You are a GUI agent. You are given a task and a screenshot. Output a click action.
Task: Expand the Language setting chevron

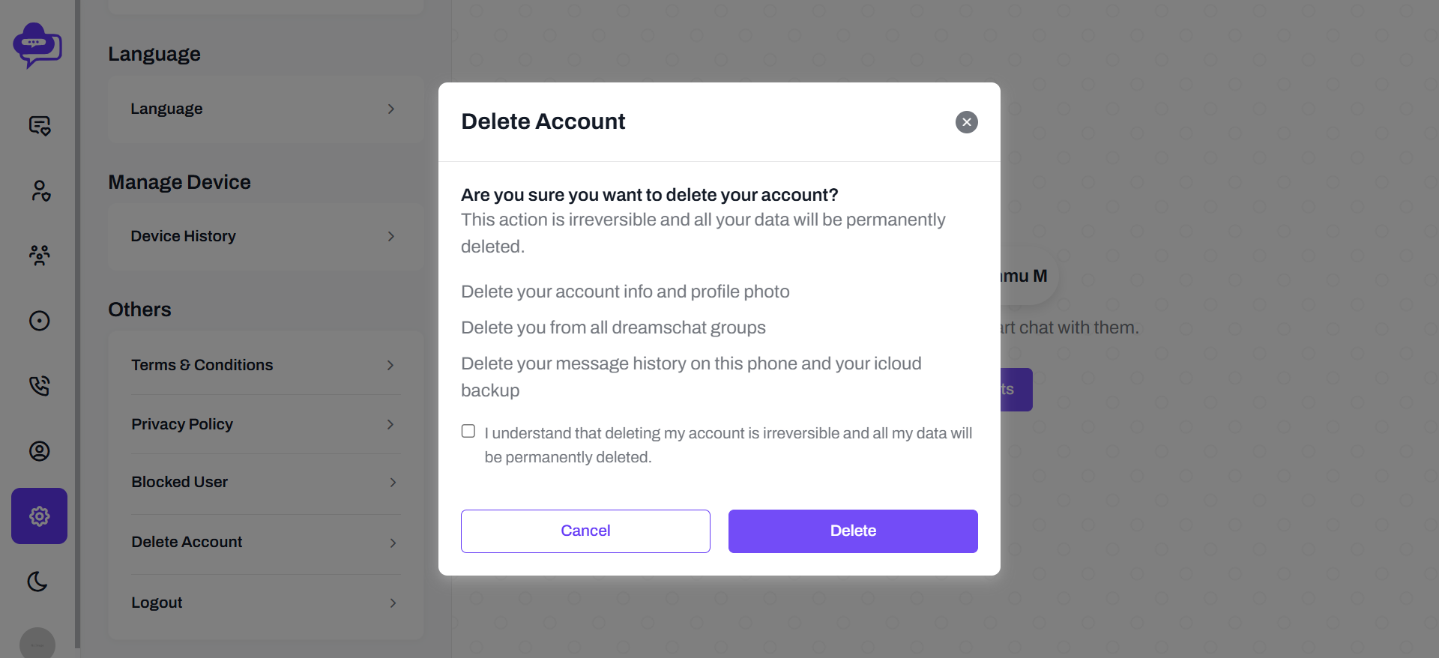(x=391, y=109)
